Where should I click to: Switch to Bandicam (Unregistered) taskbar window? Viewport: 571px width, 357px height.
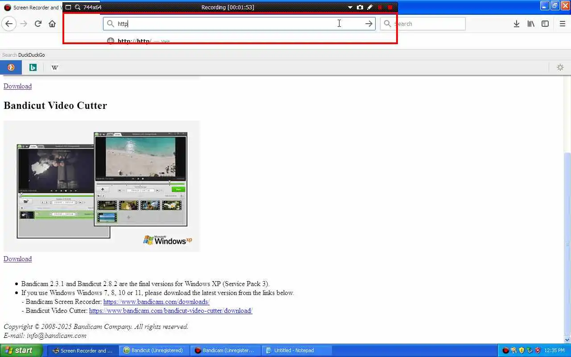click(x=225, y=350)
